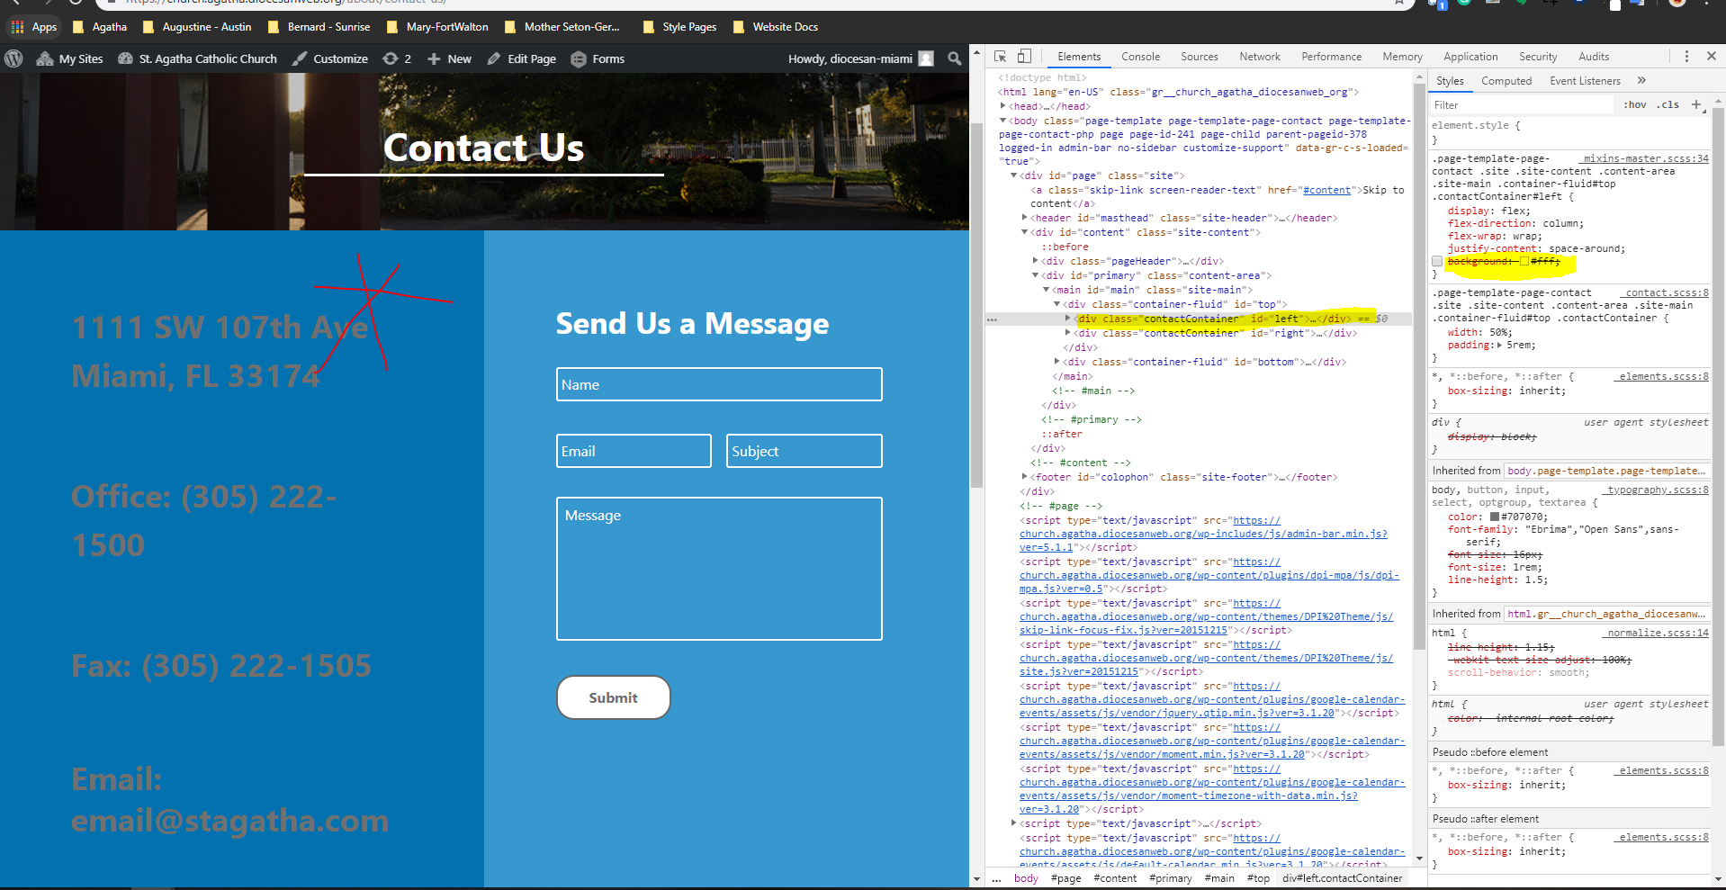Open the admin bar search magnifier
This screenshot has height=890, width=1726.
click(954, 58)
